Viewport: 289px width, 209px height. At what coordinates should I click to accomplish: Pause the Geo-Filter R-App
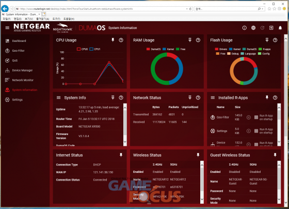(248, 117)
